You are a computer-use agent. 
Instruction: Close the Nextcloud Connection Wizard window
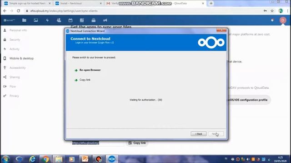221,30
